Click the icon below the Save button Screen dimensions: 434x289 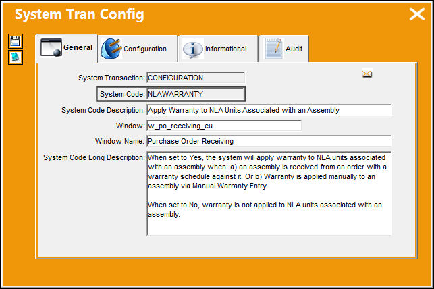(16, 57)
